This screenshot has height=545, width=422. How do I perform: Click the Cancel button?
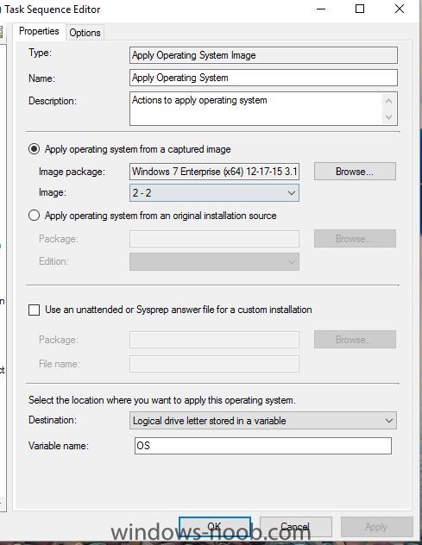[x=296, y=527]
